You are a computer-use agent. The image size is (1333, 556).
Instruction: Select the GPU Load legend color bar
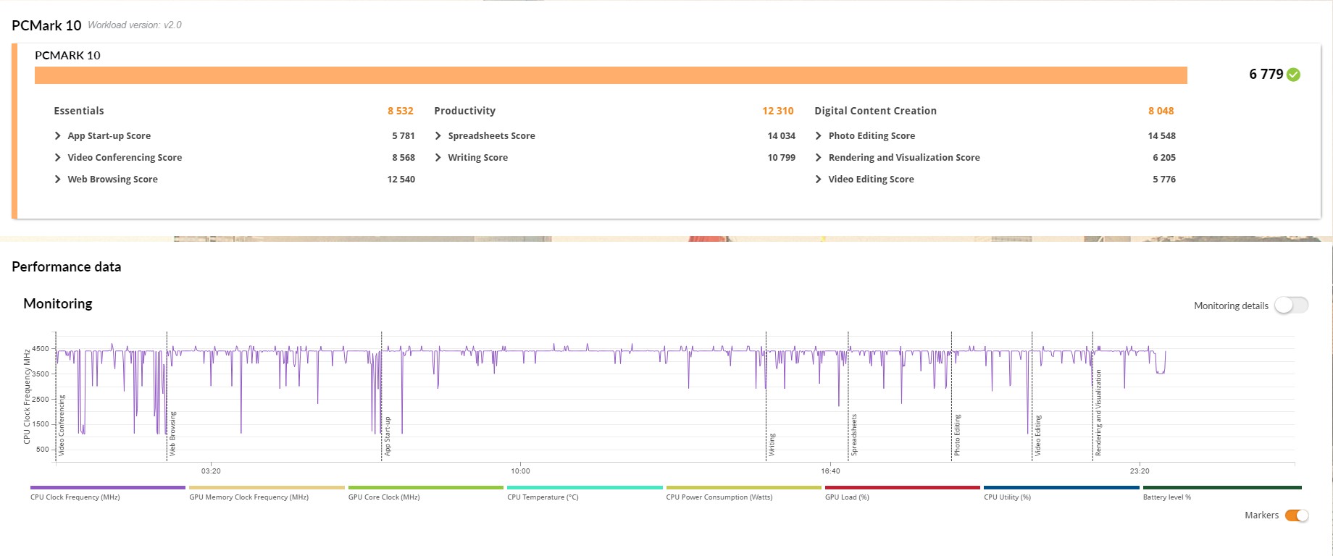[x=903, y=488]
